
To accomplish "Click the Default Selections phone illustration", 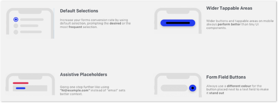I will [30, 23].
